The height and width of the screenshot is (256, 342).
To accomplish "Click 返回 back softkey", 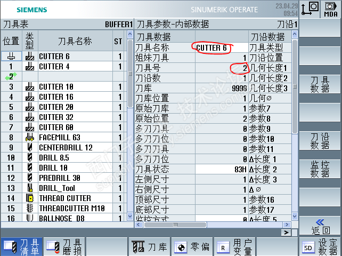I will 320,226.
